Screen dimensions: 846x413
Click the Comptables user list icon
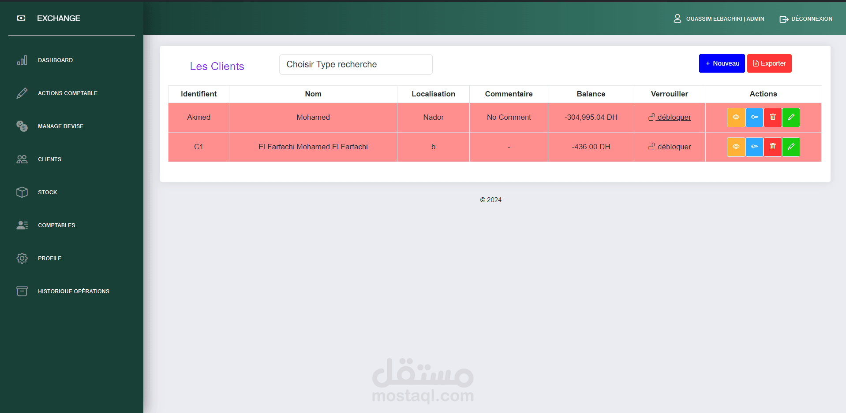pos(22,225)
